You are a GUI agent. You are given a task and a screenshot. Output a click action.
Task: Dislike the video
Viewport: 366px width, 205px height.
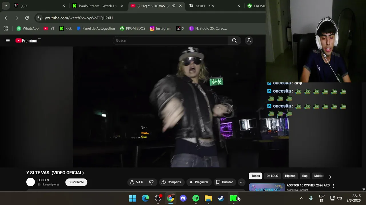[x=152, y=182]
